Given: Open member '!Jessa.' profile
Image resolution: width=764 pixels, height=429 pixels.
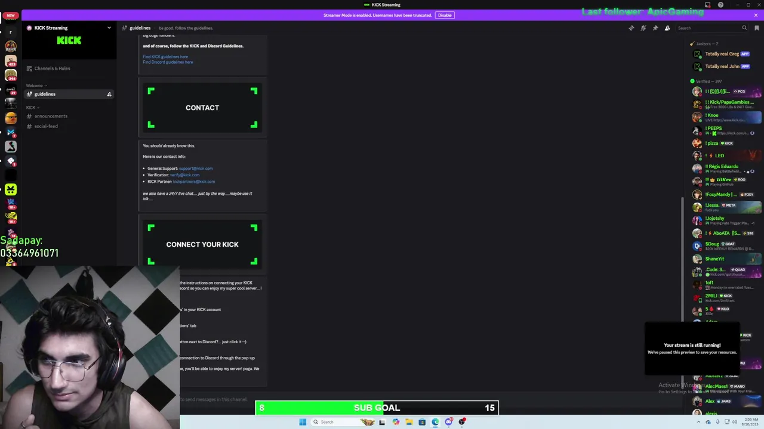Looking at the screenshot, I should click(x=725, y=207).
